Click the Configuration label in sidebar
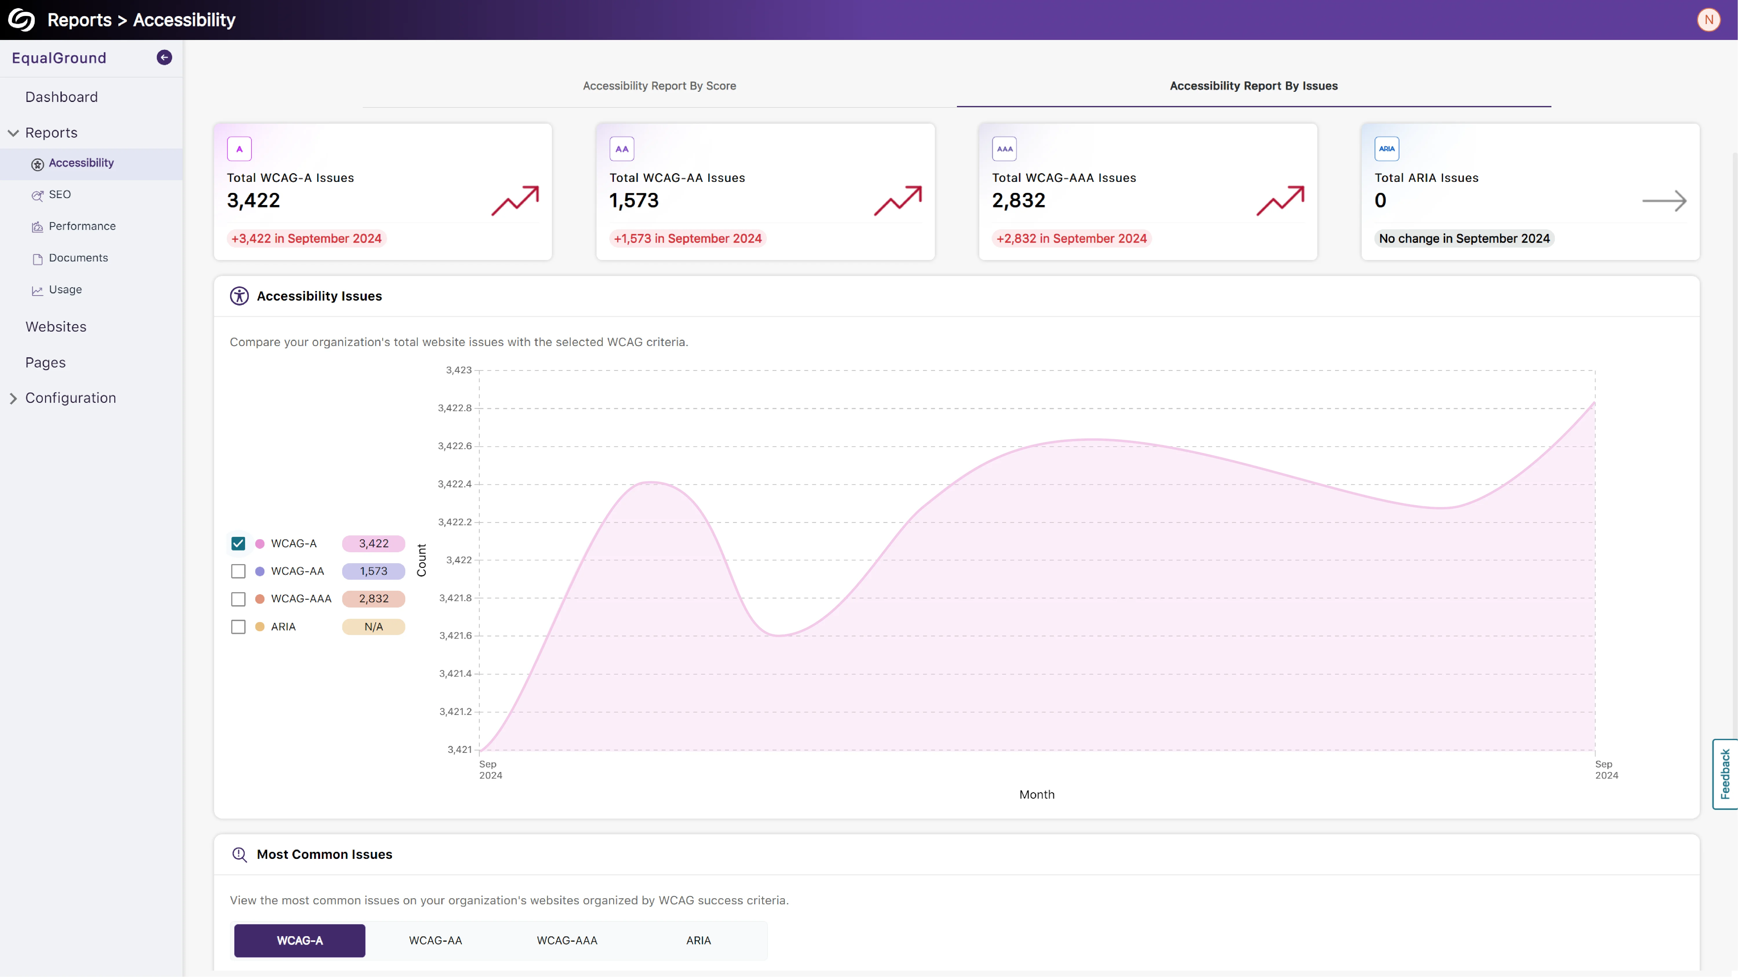This screenshot has width=1738, height=977. click(71, 398)
